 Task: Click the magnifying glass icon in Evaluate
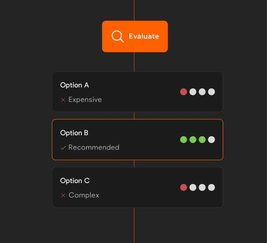pos(117,36)
